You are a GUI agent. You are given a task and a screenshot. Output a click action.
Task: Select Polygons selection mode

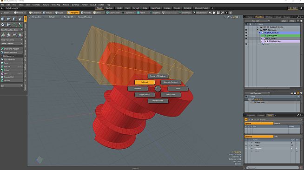click(73, 13)
